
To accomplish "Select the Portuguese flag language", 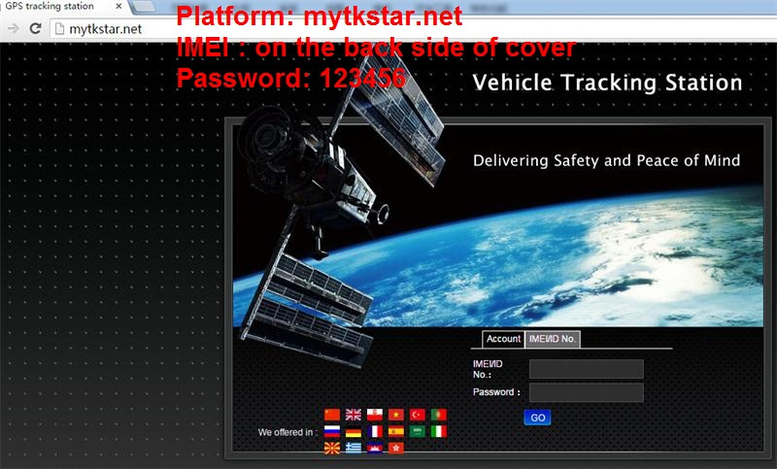I will pos(439,415).
